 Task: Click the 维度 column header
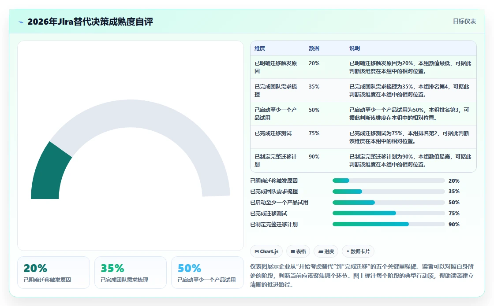tap(260, 48)
